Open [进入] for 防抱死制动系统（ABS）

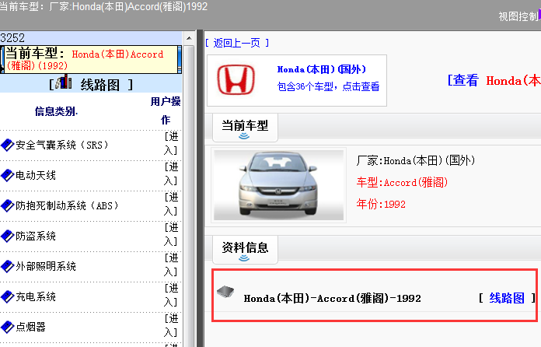point(171,205)
